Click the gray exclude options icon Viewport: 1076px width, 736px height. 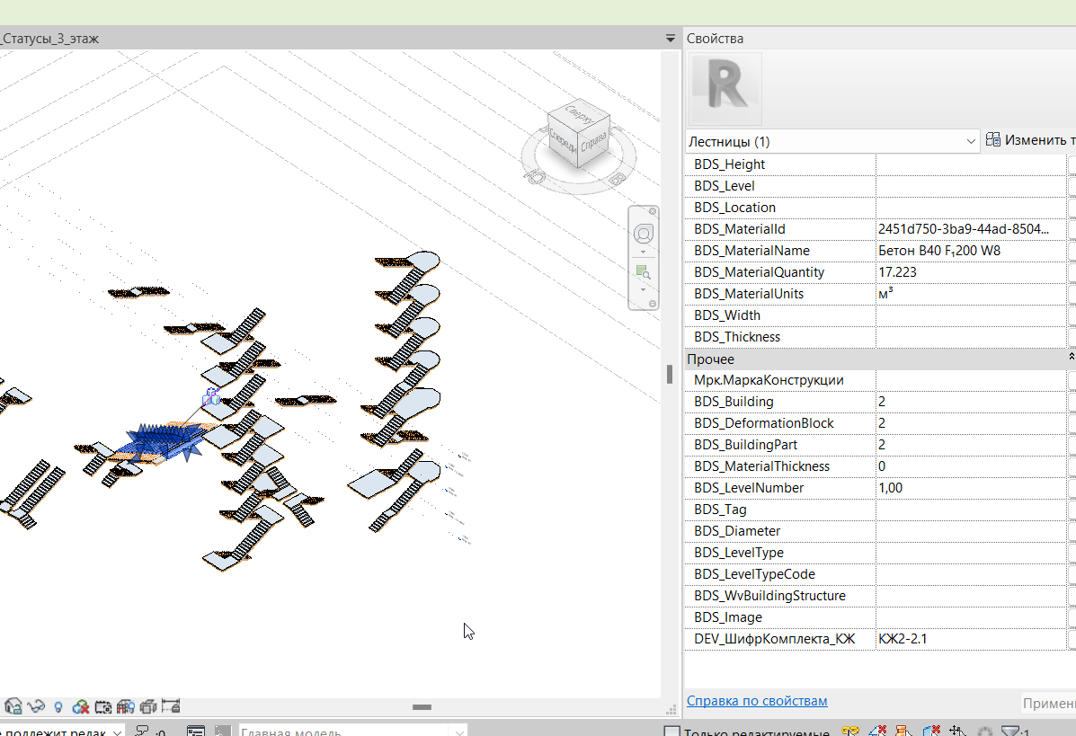click(222, 732)
